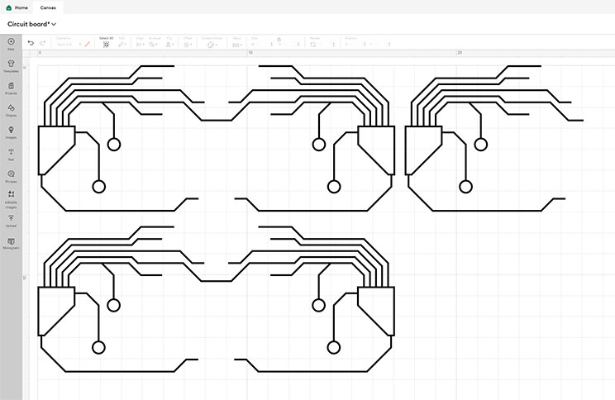Click the operation color swatch
This screenshot has width=615, height=400.
pos(85,44)
